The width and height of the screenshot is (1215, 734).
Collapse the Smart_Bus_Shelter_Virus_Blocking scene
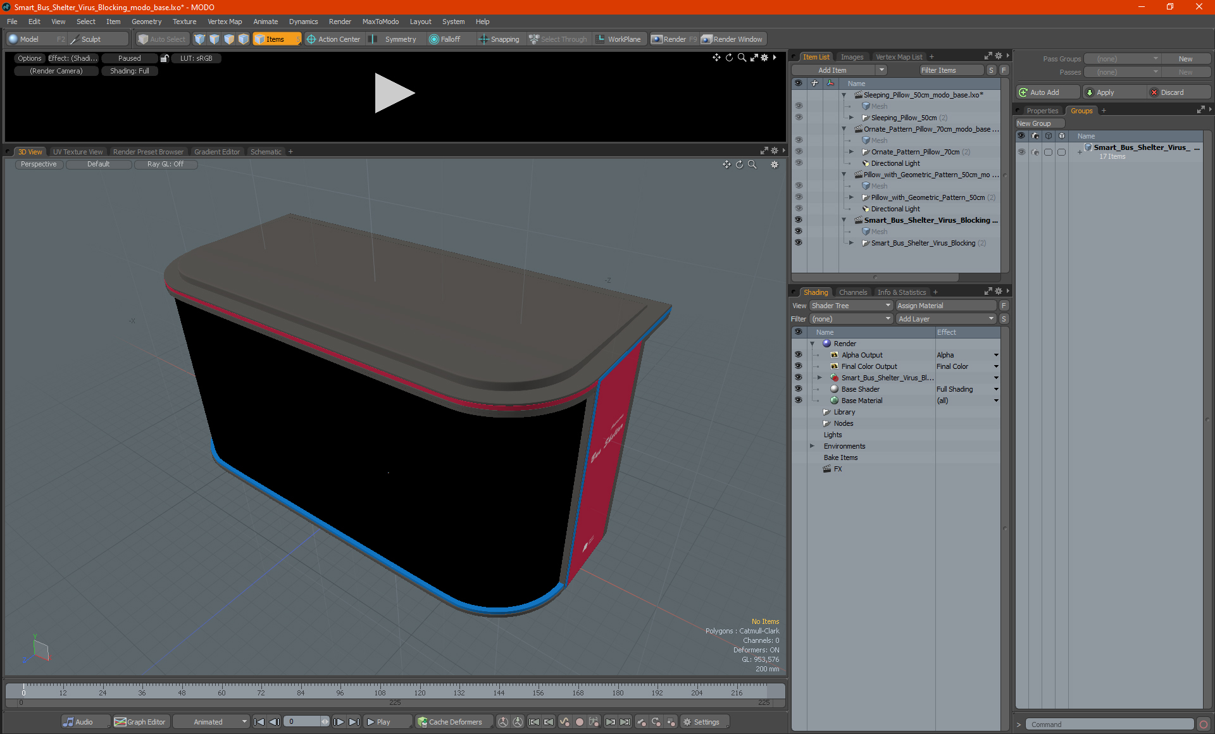844,220
